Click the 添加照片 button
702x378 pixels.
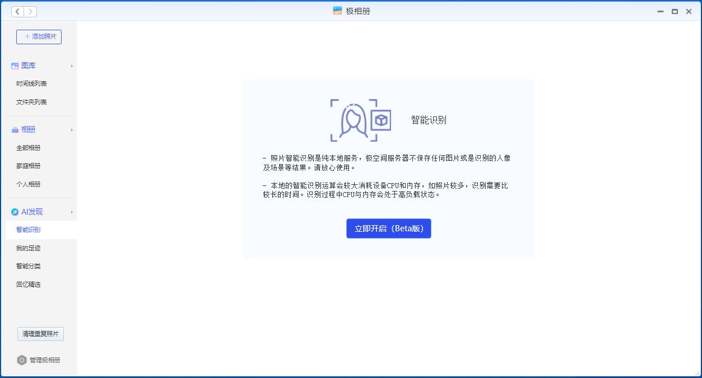[x=39, y=36]
